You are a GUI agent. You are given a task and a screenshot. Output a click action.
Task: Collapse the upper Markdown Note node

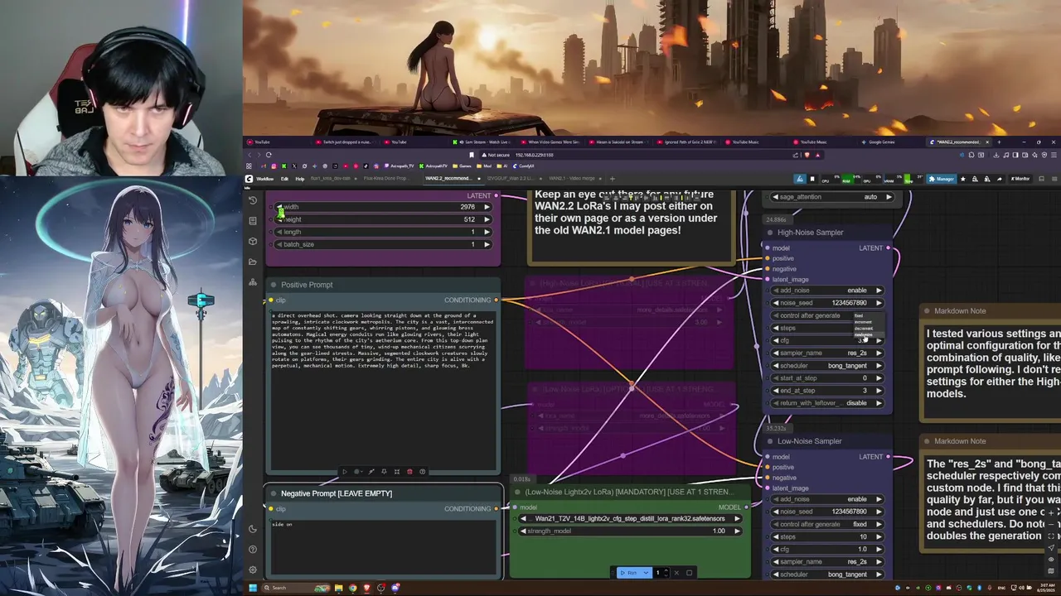pos(927,311)
